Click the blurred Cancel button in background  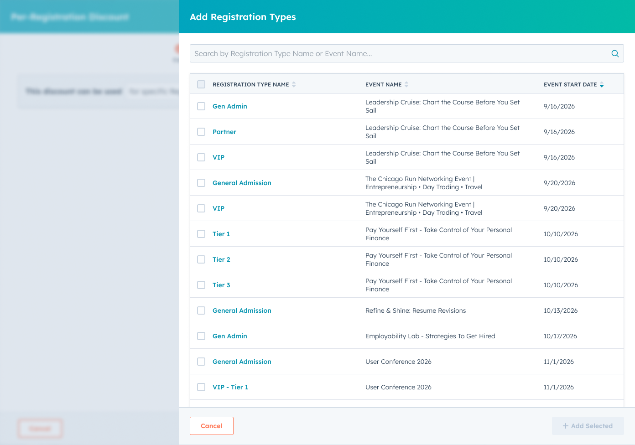[40, 429]
